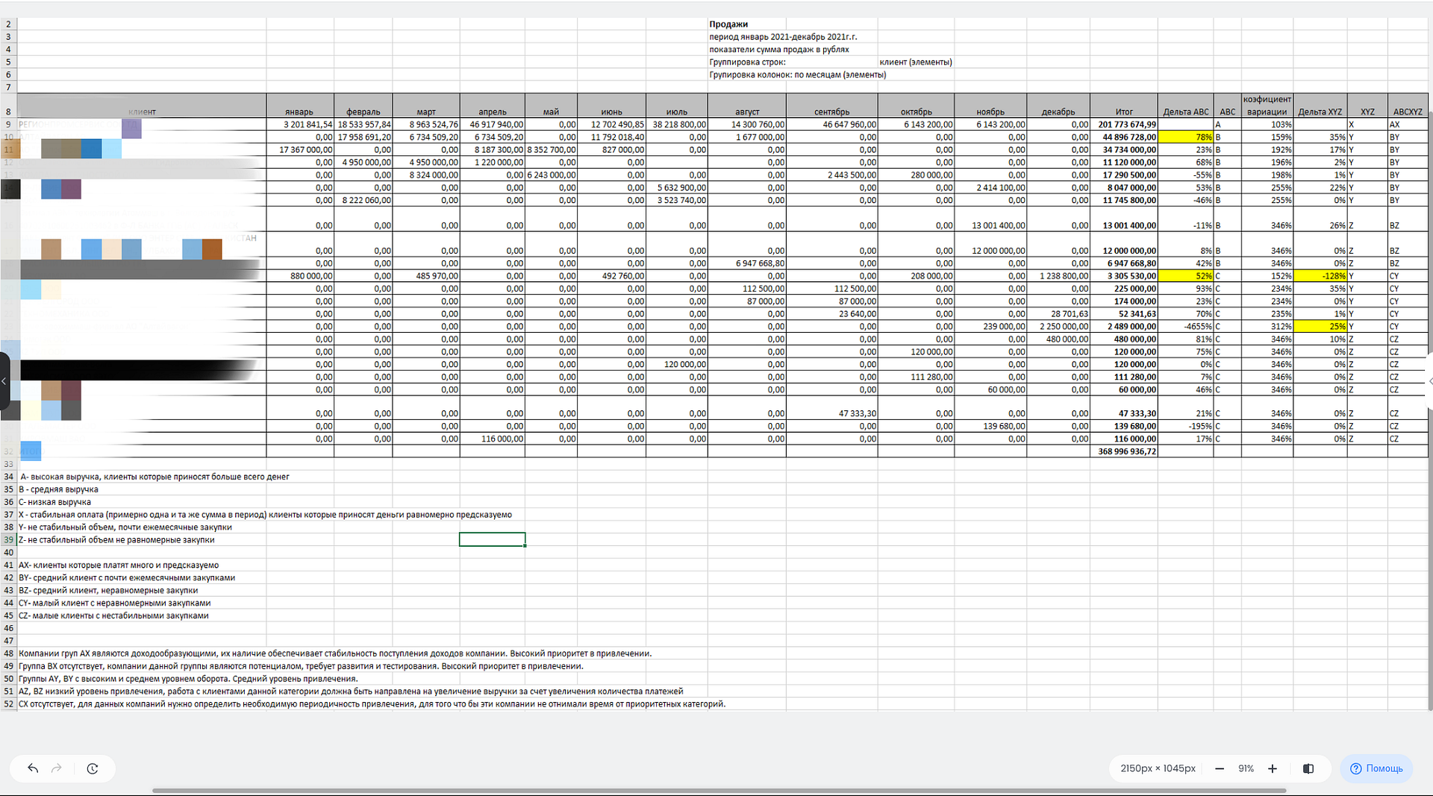Click the 'BY- средний клиент' legend line

(127, 578)
